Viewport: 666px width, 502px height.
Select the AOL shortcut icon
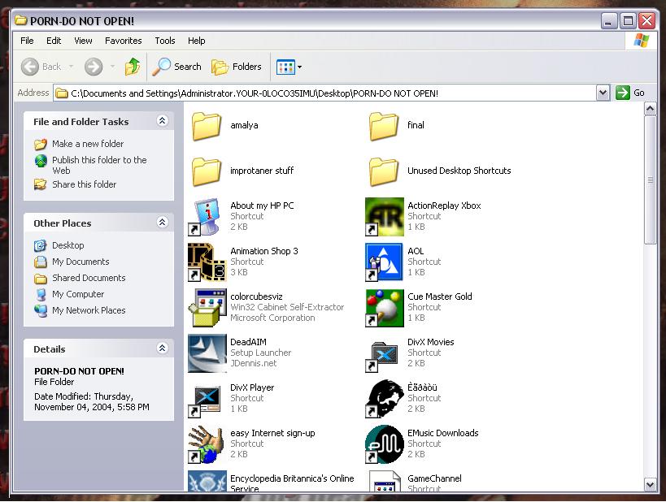384,262
